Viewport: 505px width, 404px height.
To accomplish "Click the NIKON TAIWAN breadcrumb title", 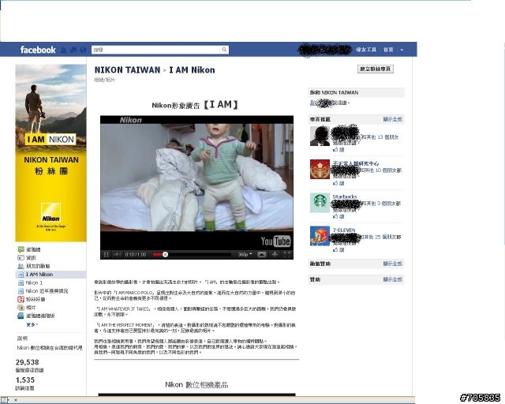I will click(x=127, y=70).
